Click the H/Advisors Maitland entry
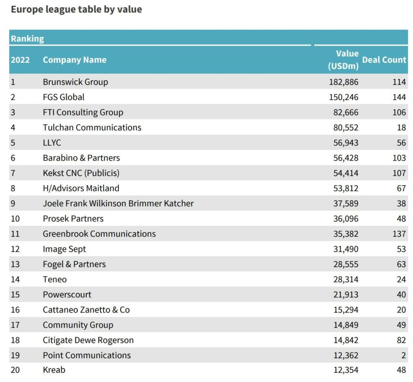Viewport: 413px width, 382px height. [x=81, y=188]
